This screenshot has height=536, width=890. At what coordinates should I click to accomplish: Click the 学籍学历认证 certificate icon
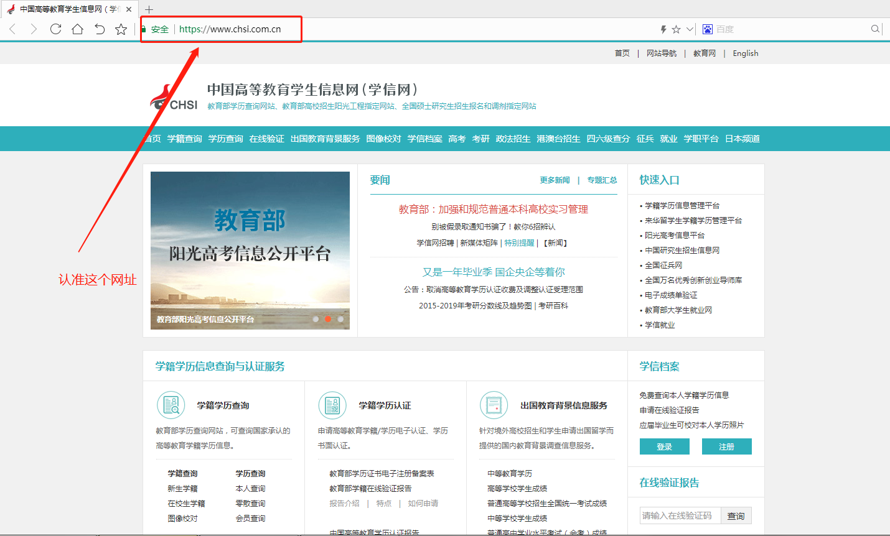click(332, 405)
